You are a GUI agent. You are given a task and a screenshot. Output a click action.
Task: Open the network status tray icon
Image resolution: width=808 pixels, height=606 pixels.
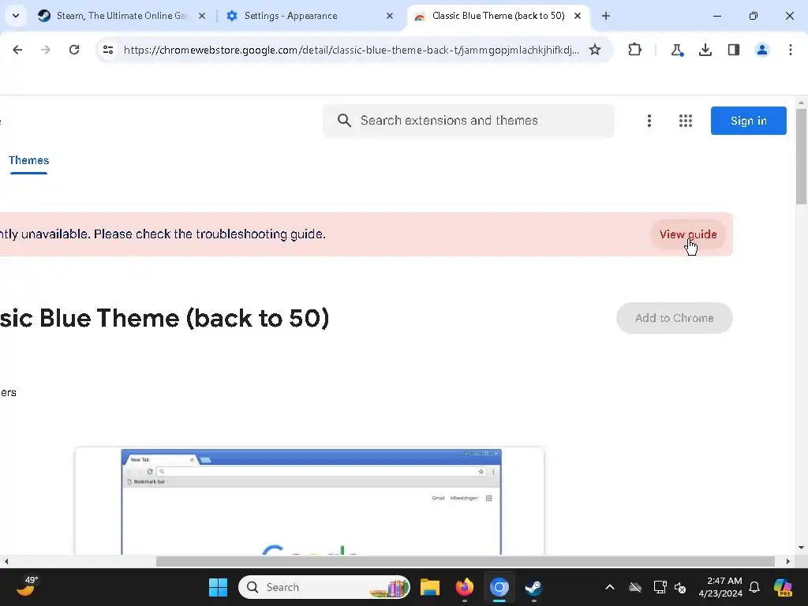660,587
